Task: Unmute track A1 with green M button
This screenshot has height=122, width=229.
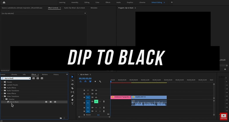Action: [x=96, y=101]
